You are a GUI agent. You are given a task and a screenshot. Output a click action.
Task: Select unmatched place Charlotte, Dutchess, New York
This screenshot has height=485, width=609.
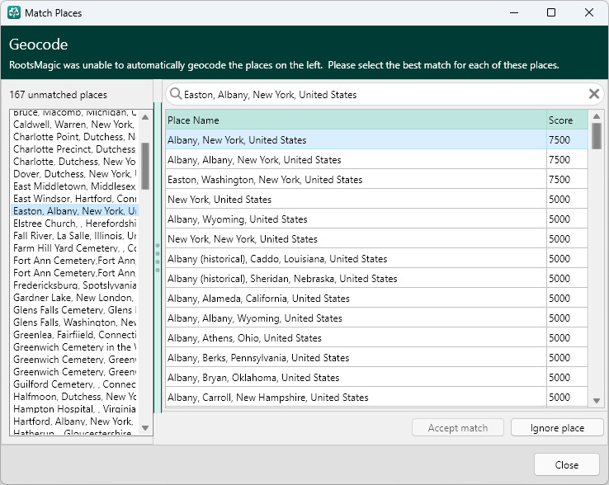pos(74,162)
